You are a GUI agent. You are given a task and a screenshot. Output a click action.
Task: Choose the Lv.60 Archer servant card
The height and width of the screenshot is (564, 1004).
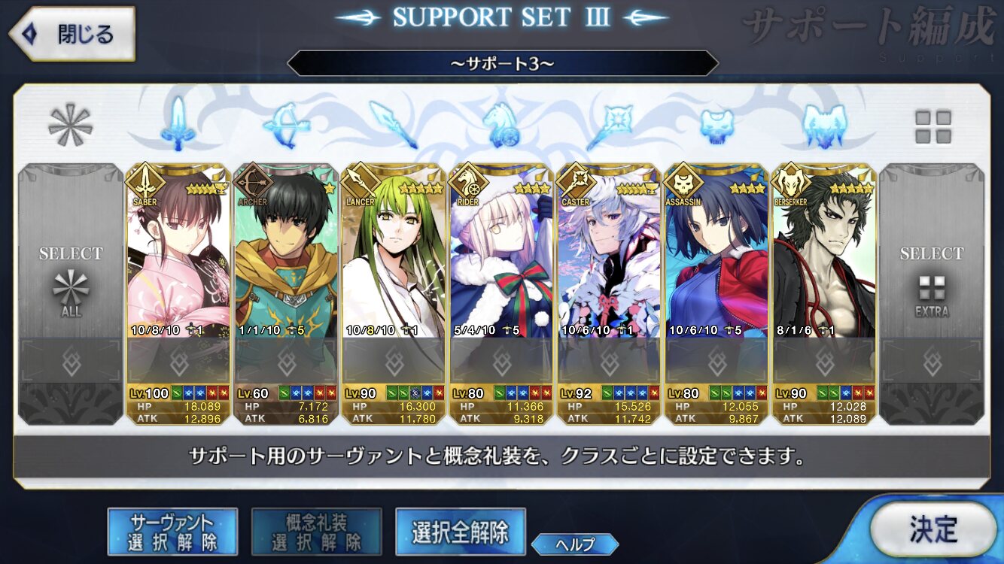tap(285, 294)
